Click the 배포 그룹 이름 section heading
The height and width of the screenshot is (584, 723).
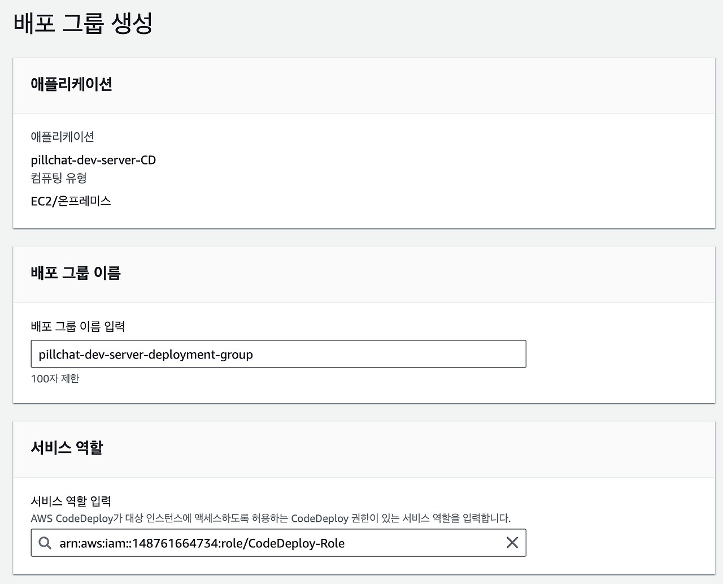76,272
